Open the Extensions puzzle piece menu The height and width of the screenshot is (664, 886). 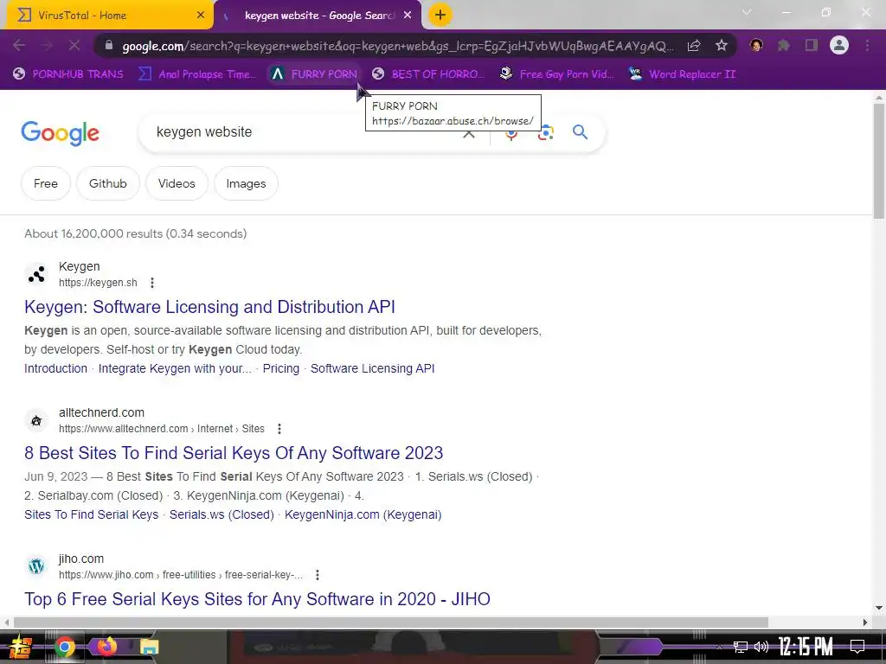[x=784, y=45]
